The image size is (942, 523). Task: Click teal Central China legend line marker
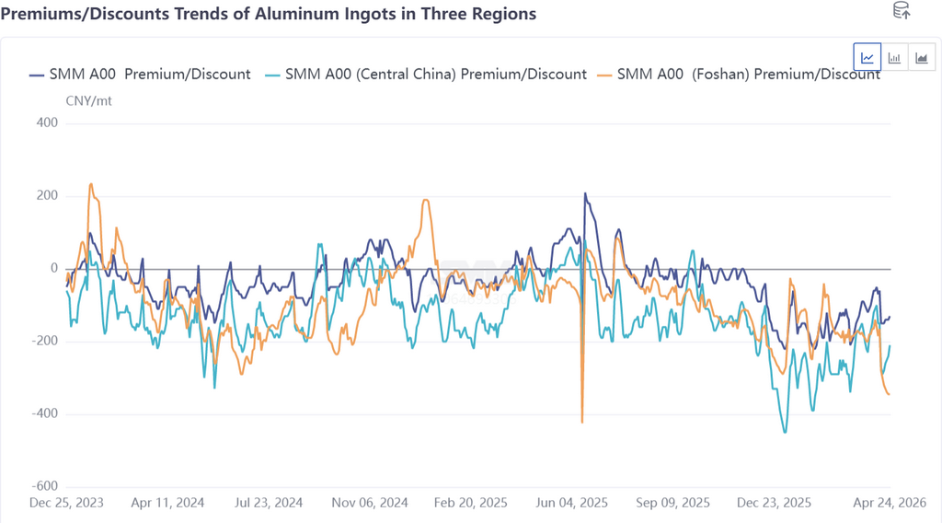(x=272, y=75)
